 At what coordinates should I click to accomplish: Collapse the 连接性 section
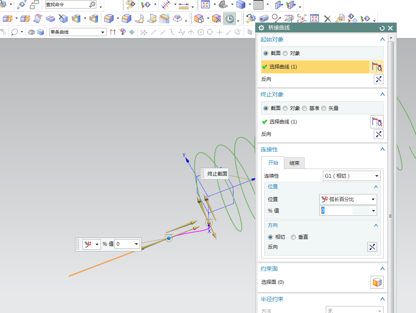pos(382,149)
